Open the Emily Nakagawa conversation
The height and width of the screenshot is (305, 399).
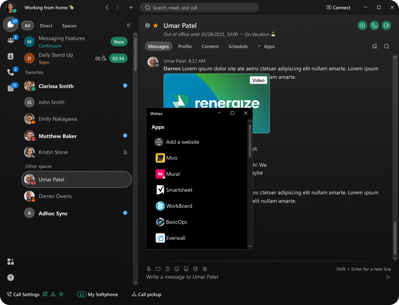pyautogui.click(x=76, y=119)
